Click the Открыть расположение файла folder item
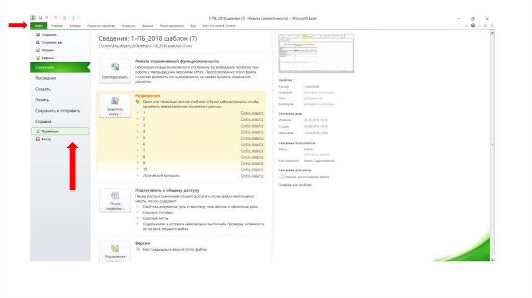532x298 pixels. coord(303,177)
